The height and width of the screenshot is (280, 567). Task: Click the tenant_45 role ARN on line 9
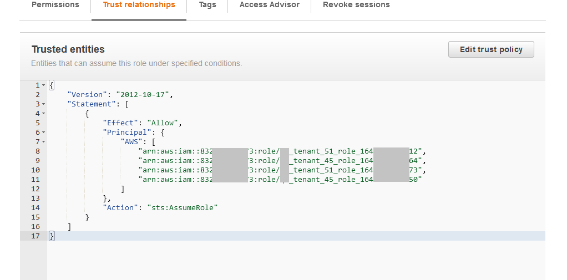[x=280, y=160]
